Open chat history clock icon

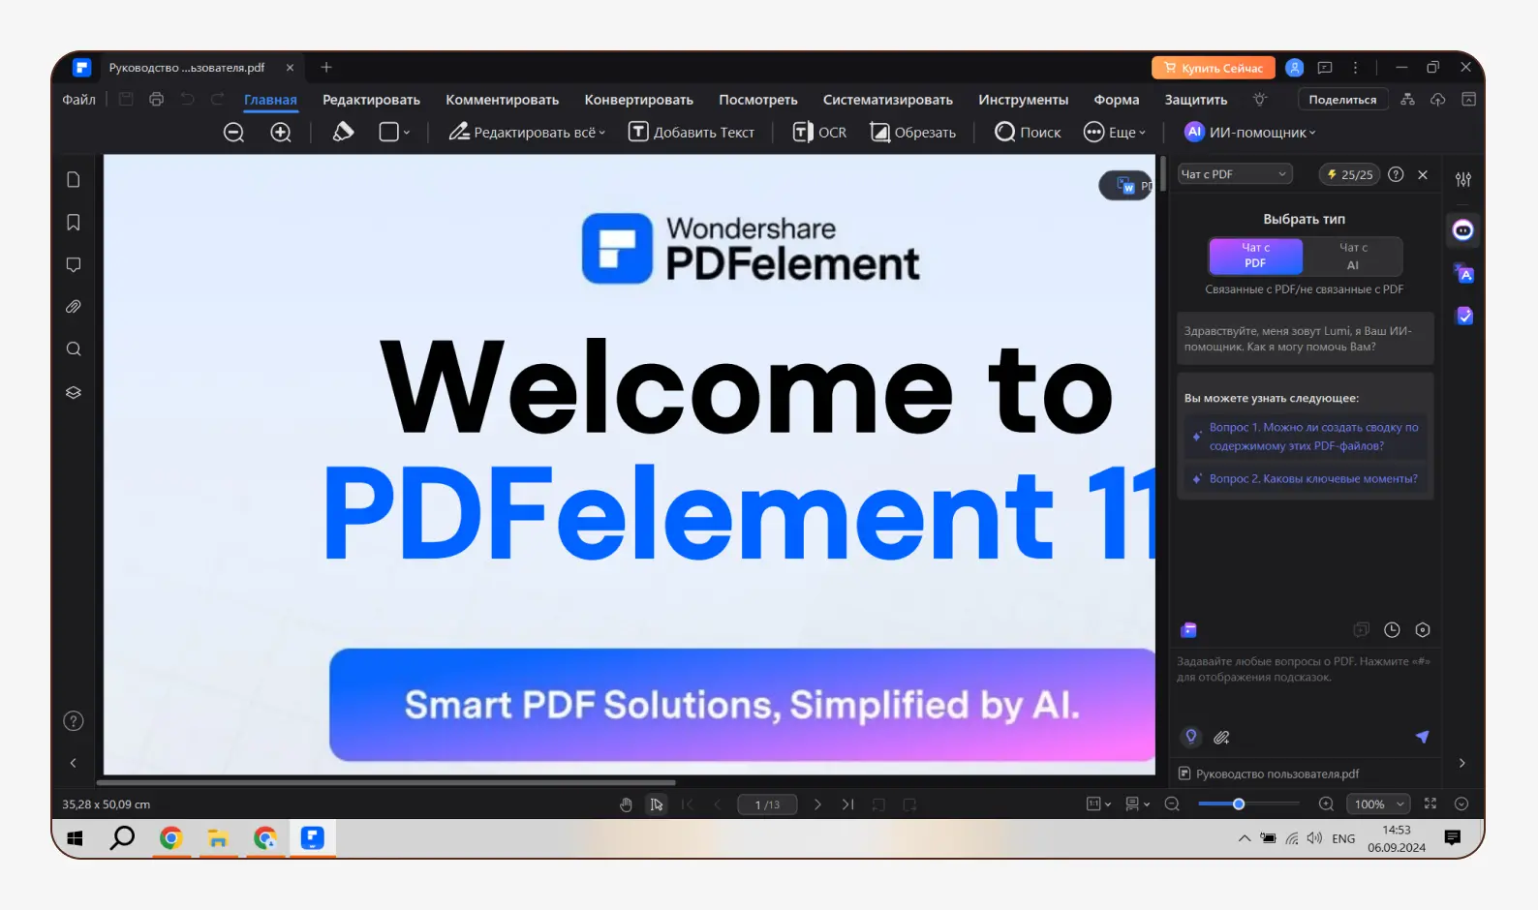pyautogui.click(x=1392, y=630)
